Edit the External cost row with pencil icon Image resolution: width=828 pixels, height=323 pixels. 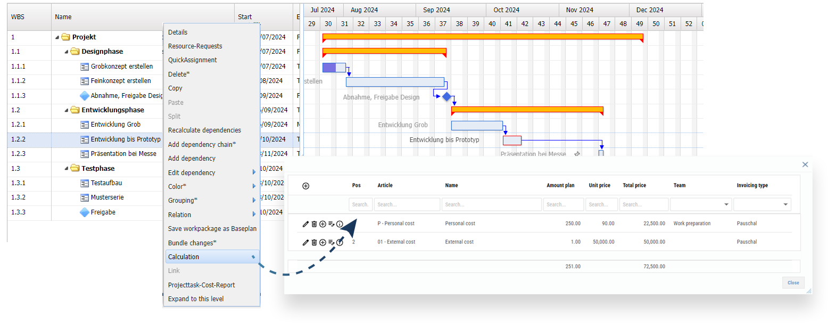tap(305, 242)
